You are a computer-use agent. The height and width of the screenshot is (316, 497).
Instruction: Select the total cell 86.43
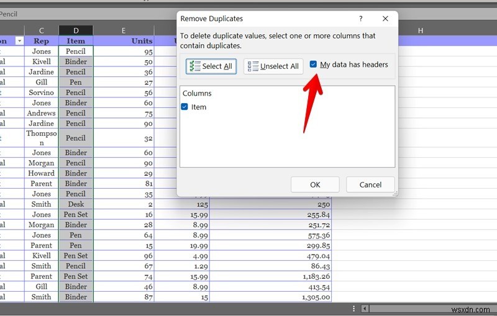pos(270,266)
